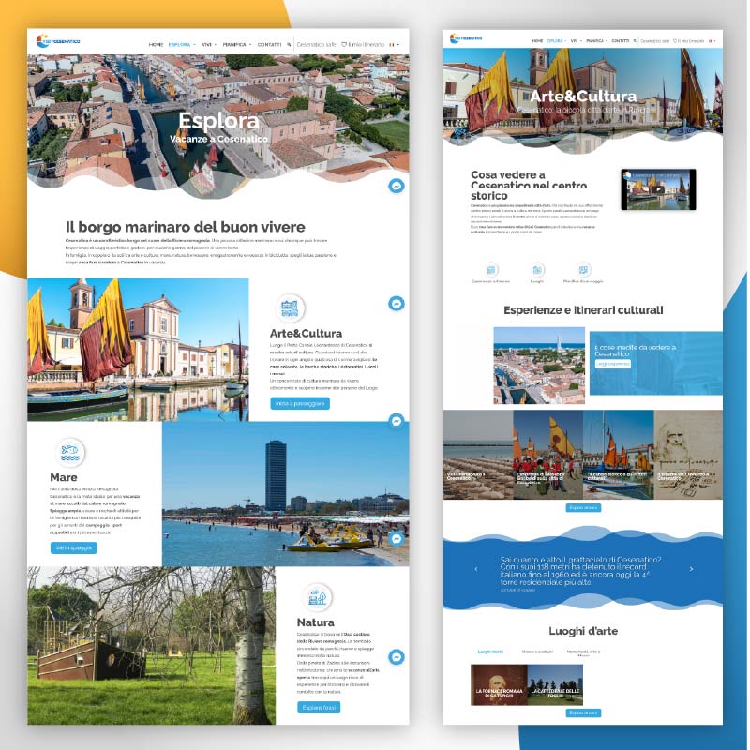Expand the ESPLORA menu on Arte&Cultura page

[556, 41]
